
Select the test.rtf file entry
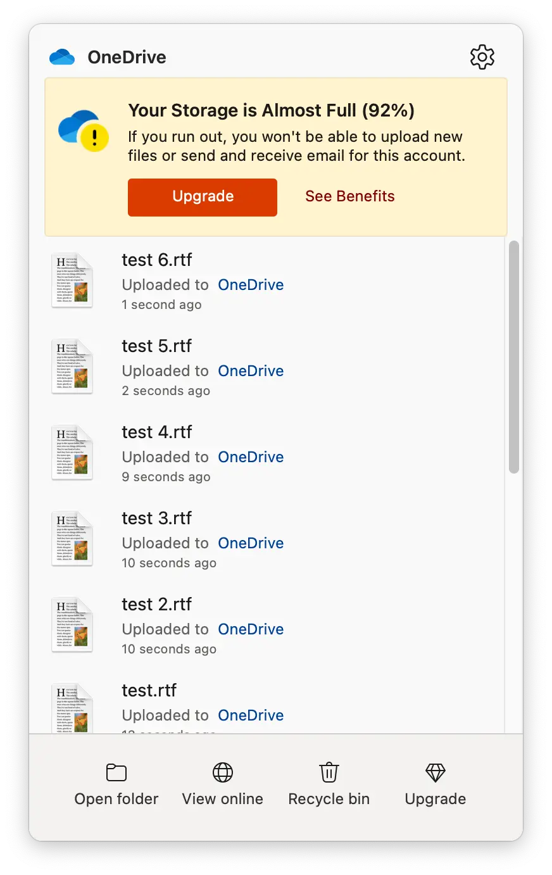pyautogui.click(x=275, y=705)
